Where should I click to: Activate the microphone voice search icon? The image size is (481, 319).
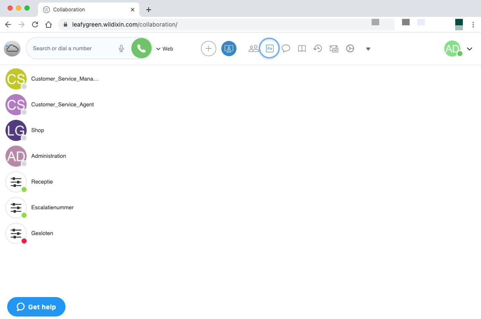coord(121,49)
